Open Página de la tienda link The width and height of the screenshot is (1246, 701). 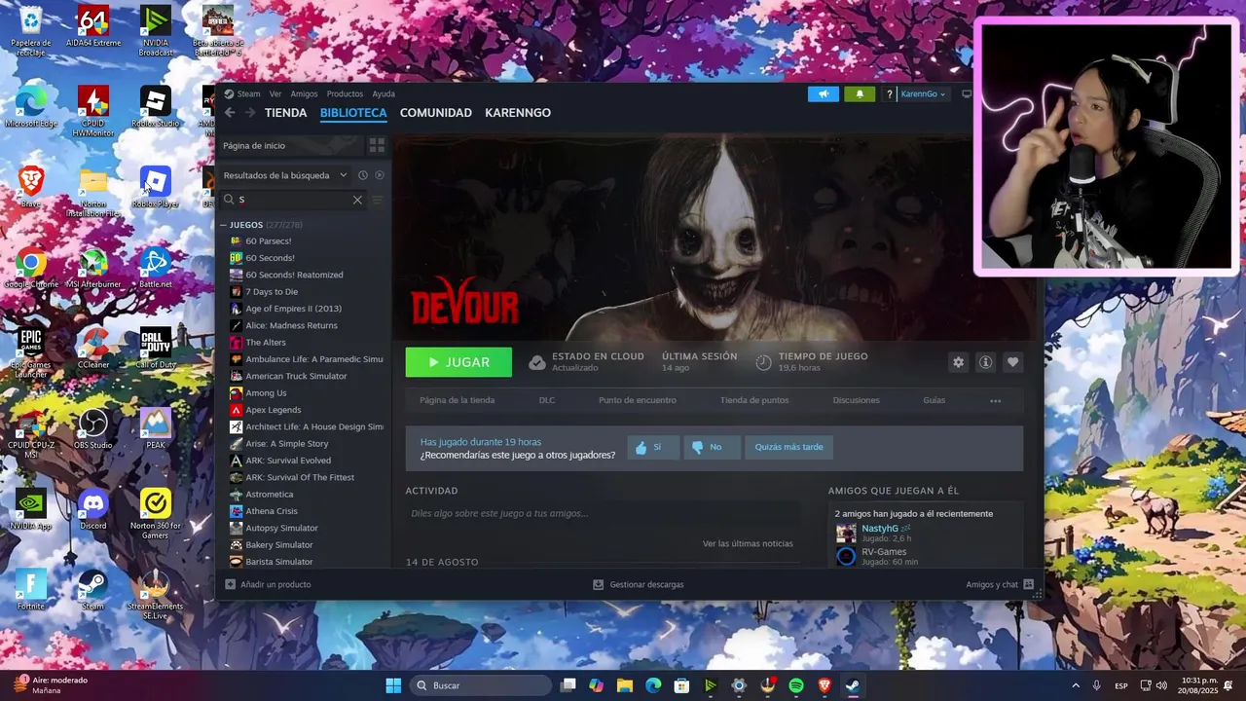[x=457, y=400]
